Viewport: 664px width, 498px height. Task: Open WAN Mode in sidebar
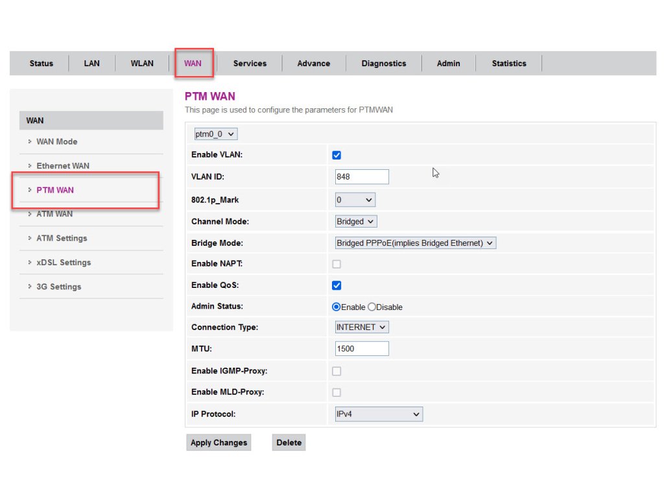pyautogui.click(x=56, y=142)
